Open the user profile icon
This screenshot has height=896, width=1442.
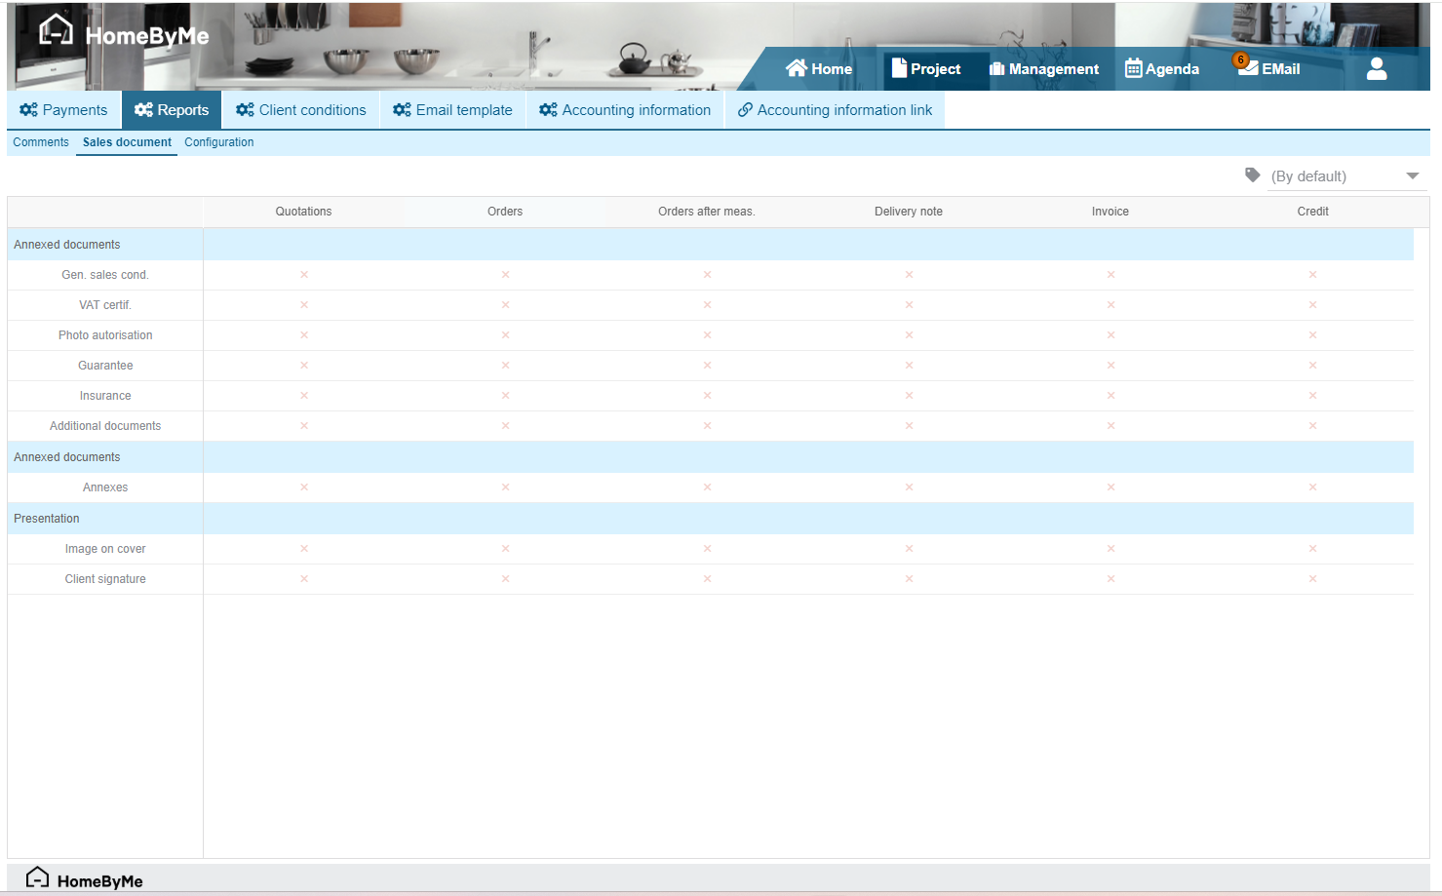click(1376, 69)
